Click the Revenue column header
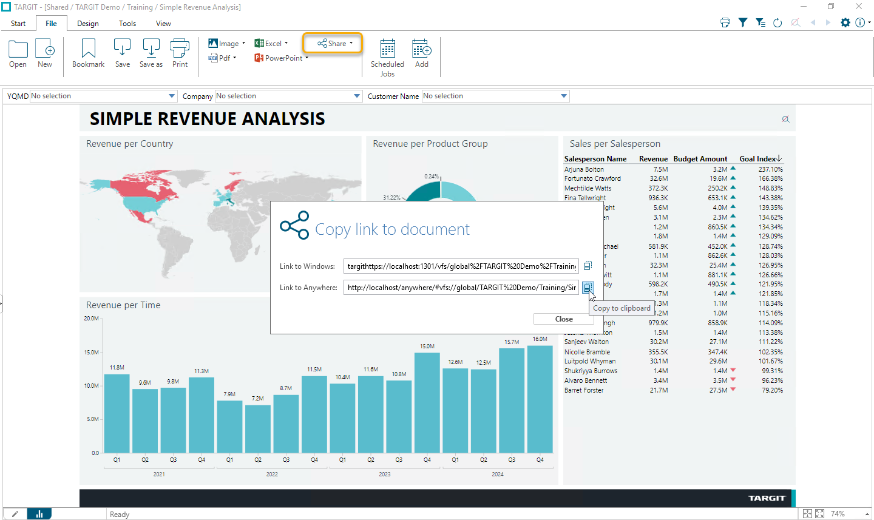The image size is (874, 520). click(x=653, y=159)
